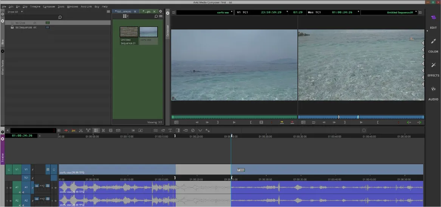Open the Tools menu
The image size is (441, 207).
61,6
